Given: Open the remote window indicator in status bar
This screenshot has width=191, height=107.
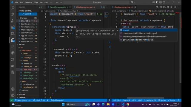Looking at the screenshot, I should coord(12,100).
